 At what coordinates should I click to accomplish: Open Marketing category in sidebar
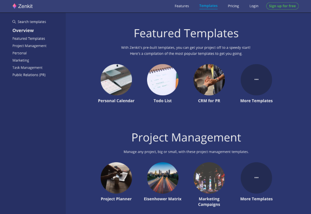20,60
